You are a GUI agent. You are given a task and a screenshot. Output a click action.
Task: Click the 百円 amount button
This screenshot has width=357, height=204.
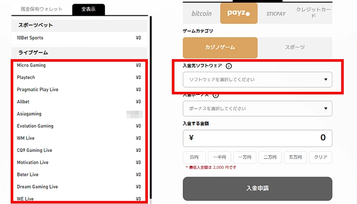click(195, 158)
